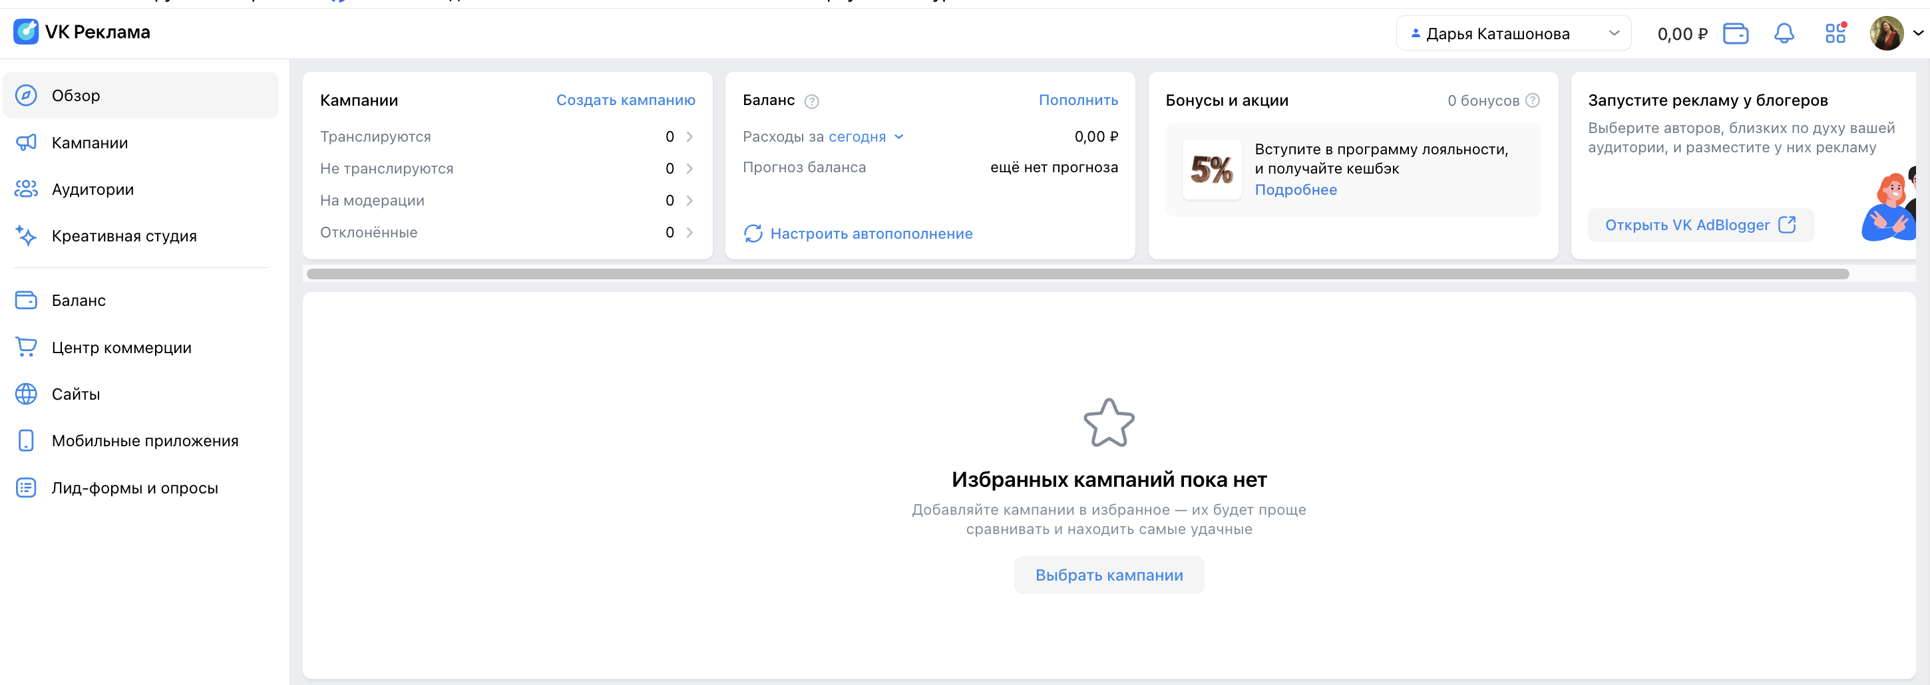Click the autorefill circular arrows icon
The height and width of the screenshot is (685, 1930).
(753, 233)
